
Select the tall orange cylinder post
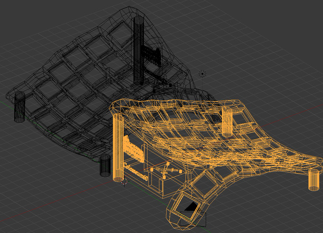118,148
